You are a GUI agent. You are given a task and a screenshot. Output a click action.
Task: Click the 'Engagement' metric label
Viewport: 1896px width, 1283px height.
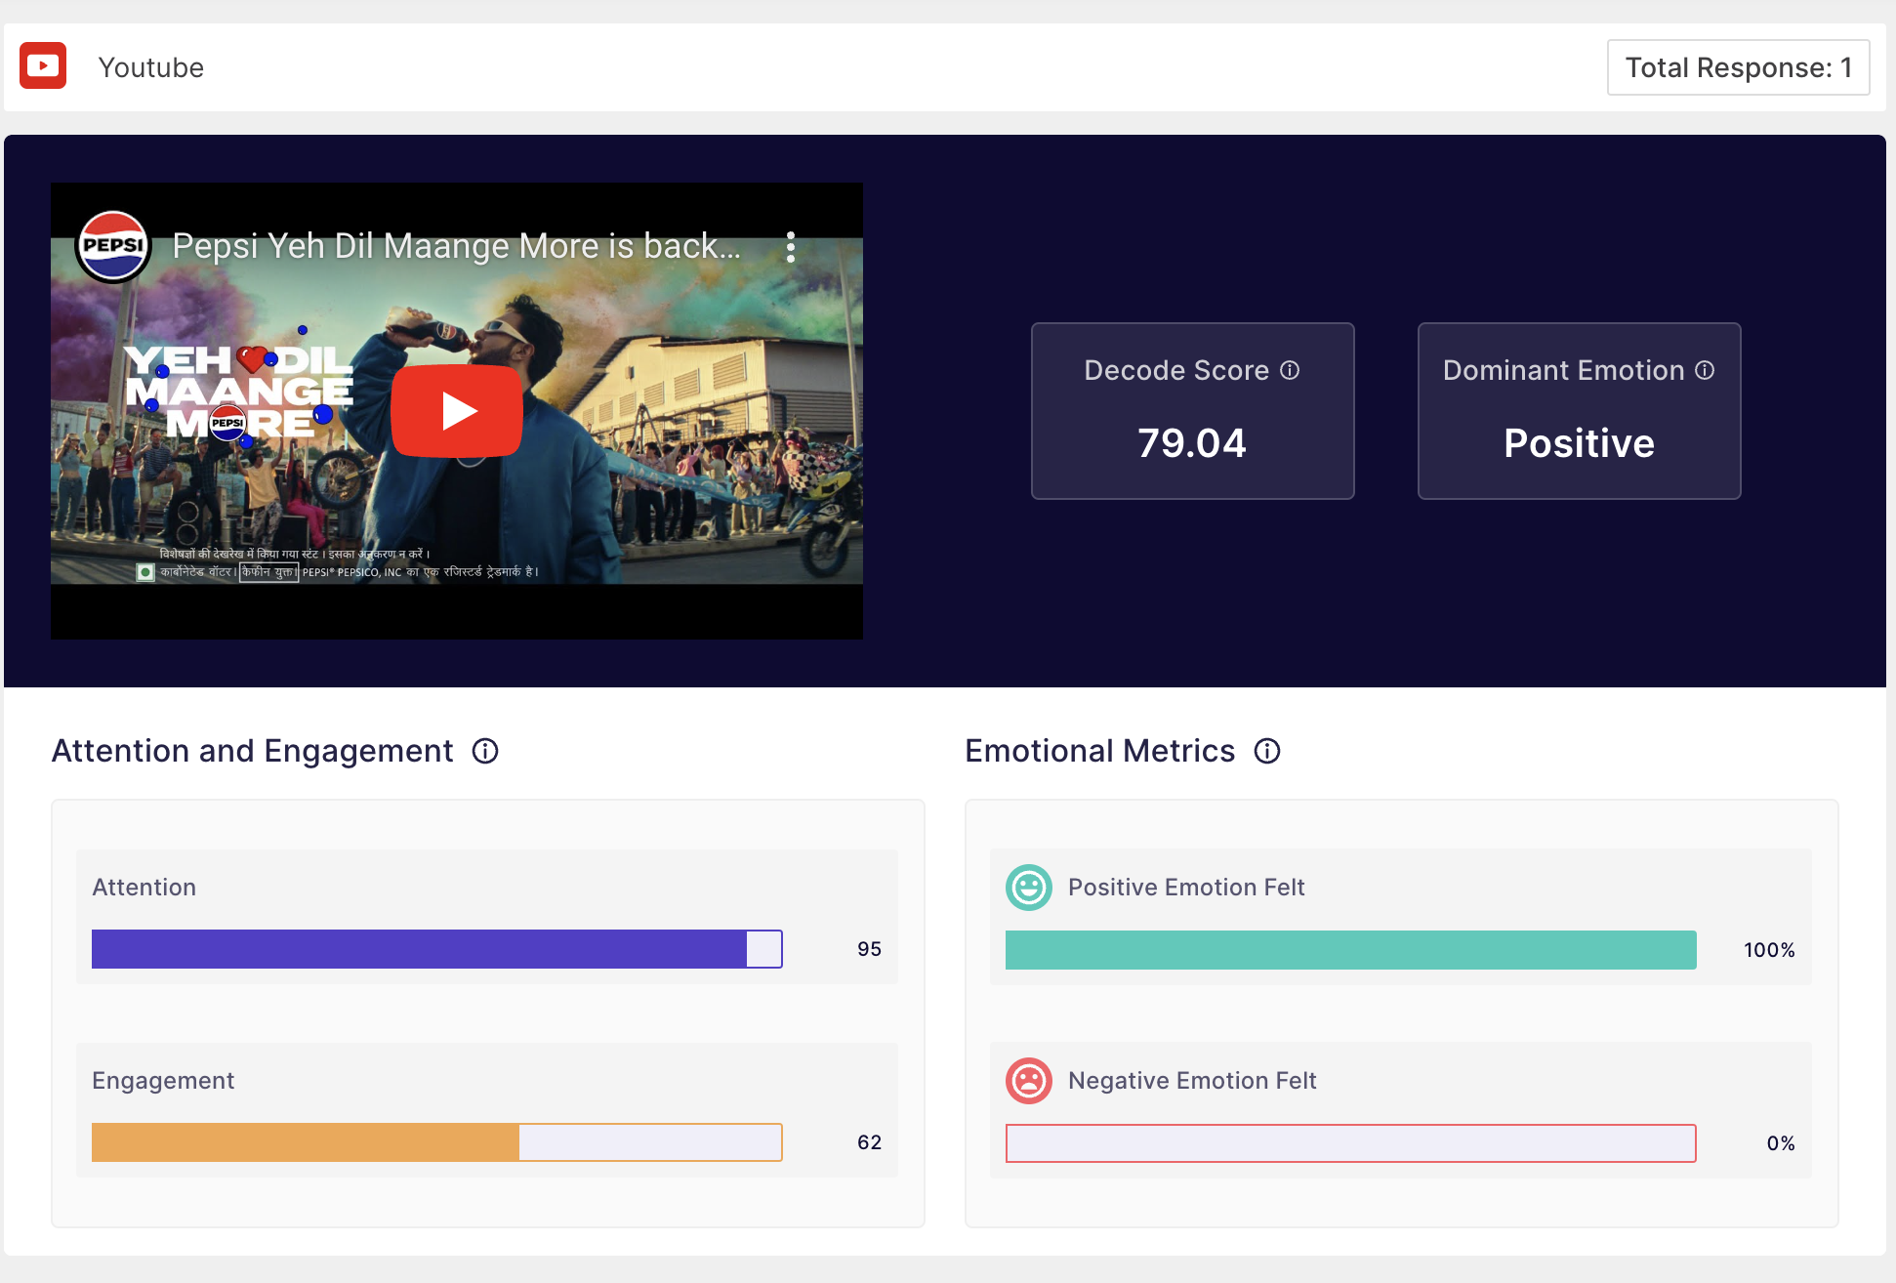click(163, 1081)
